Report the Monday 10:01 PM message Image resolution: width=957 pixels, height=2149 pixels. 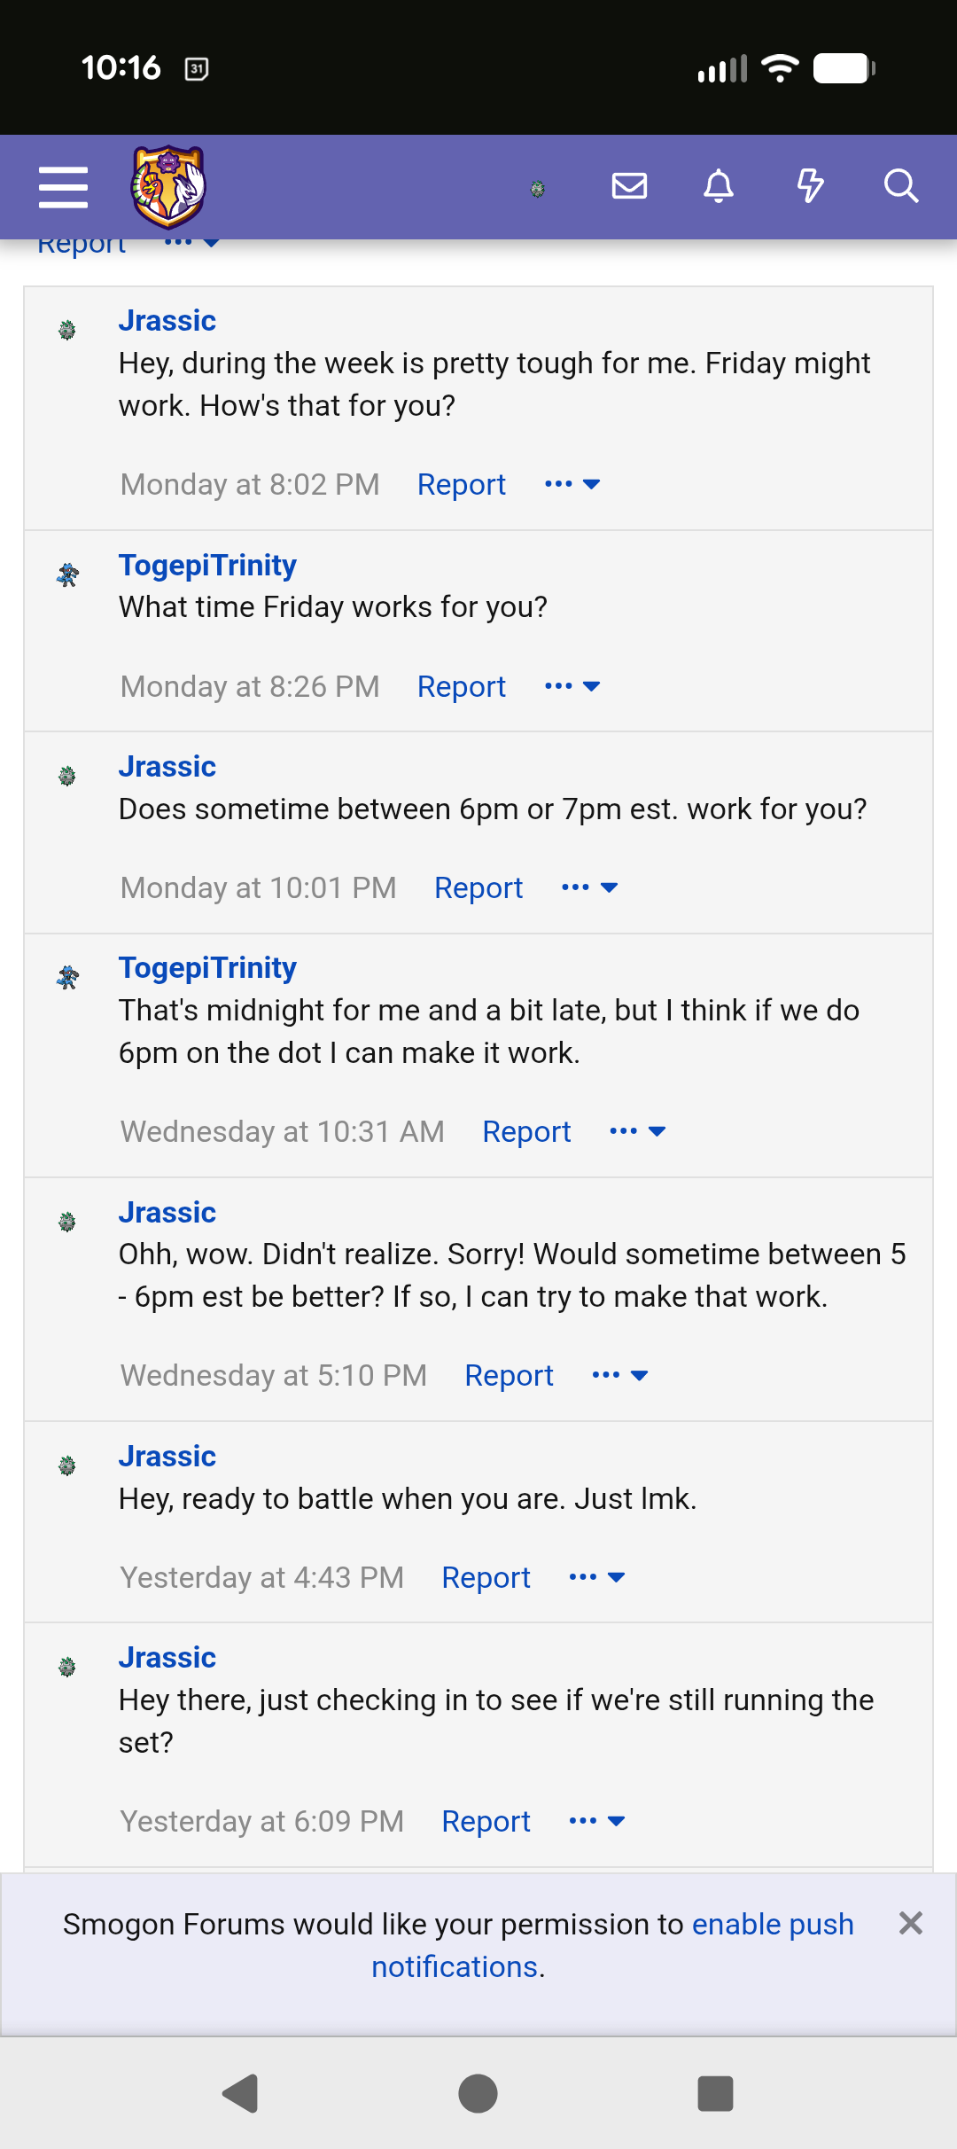[x=478, y=887]
